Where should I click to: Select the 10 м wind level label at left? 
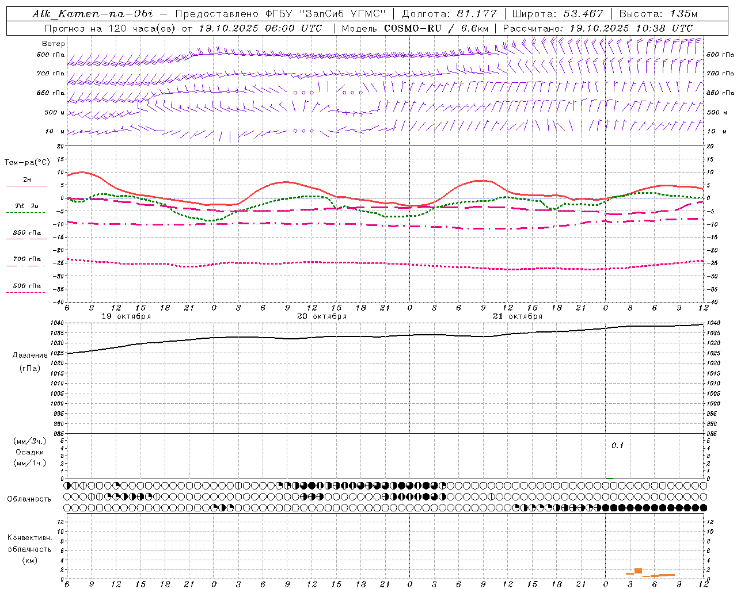[x=55, y=131]
